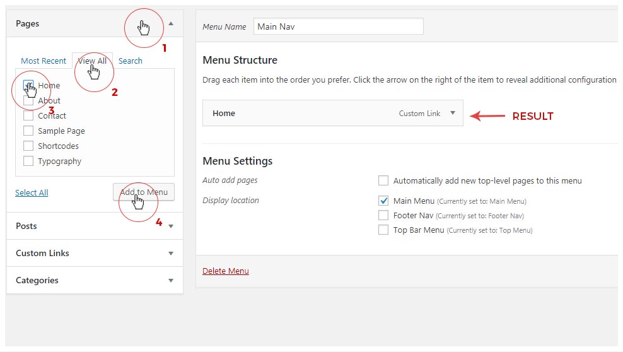The height and width of the screenshot is (352, 623).
Task: Uncheck Main Menu display location
Action: tap(383, 201)
